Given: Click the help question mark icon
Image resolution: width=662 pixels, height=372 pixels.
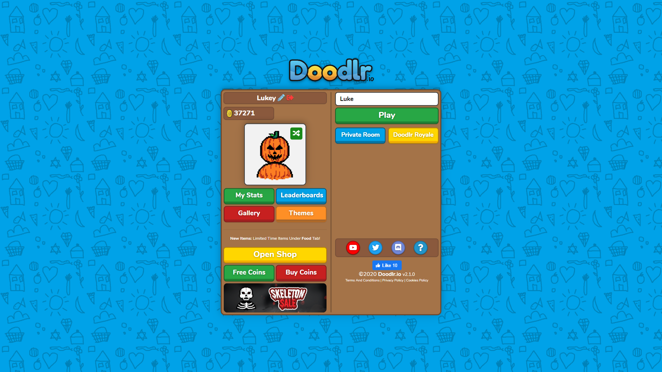Looking at the screenshot, I should (420, 248).
